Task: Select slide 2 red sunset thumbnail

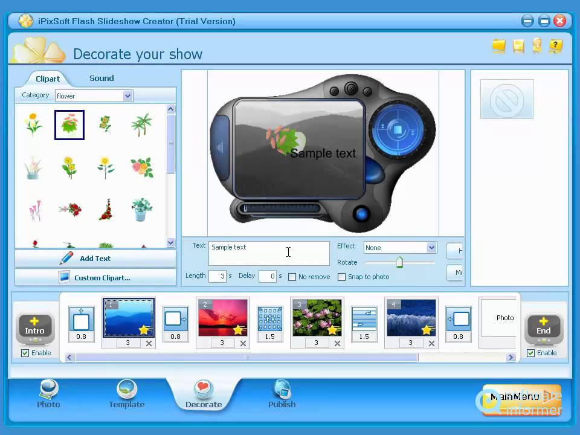Action: click(x=223, y=317)
